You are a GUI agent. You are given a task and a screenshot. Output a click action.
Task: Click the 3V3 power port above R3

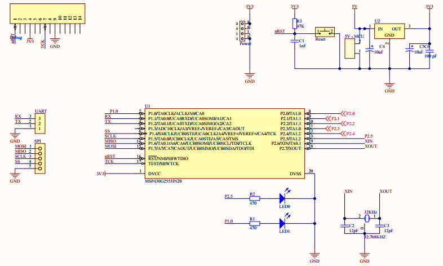point(295,7)
